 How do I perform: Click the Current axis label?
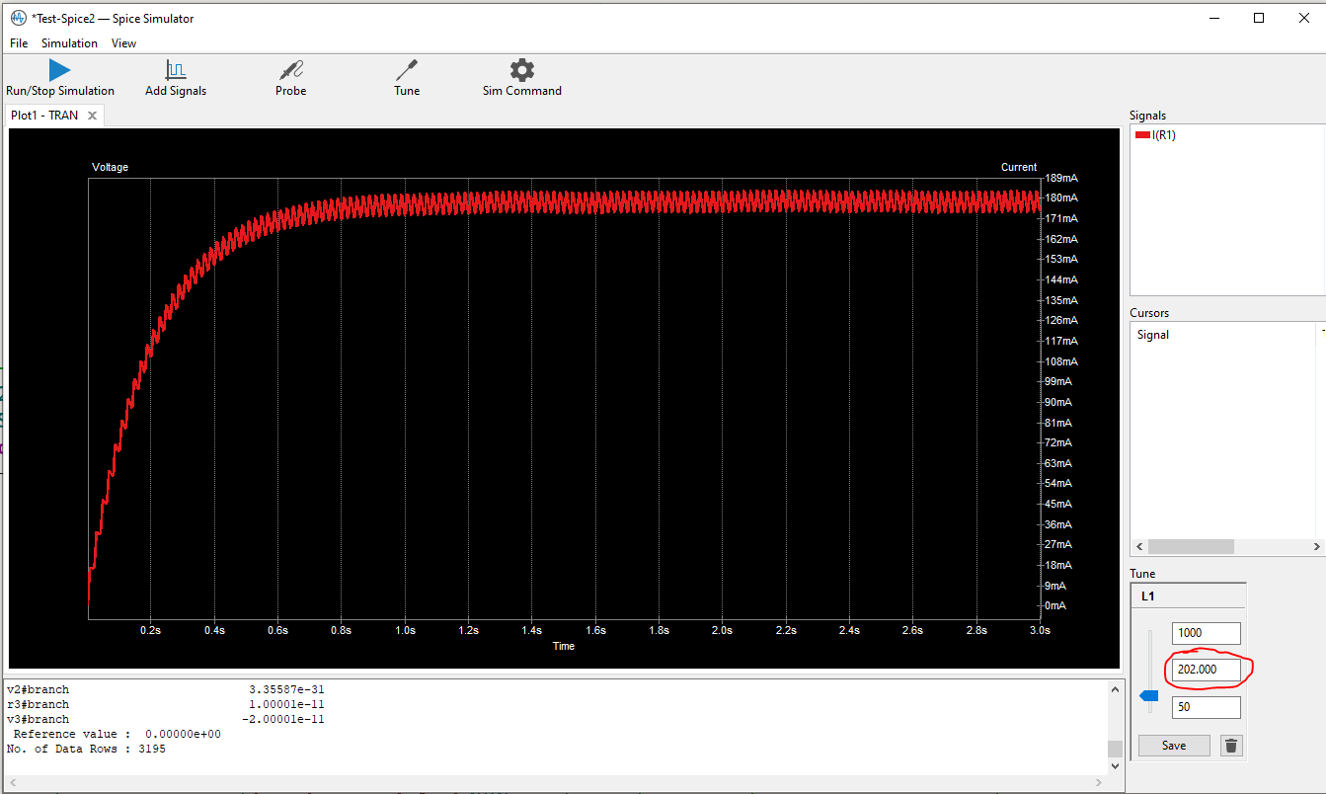tap(1019, 167)
